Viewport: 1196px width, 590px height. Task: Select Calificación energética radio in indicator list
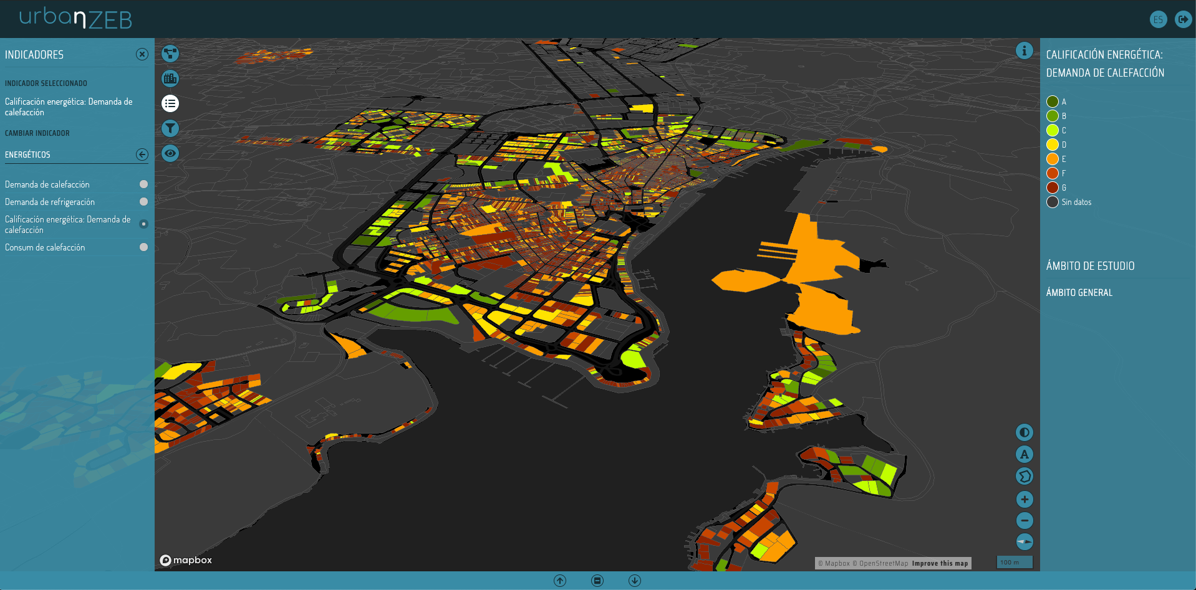pos(144,224)
